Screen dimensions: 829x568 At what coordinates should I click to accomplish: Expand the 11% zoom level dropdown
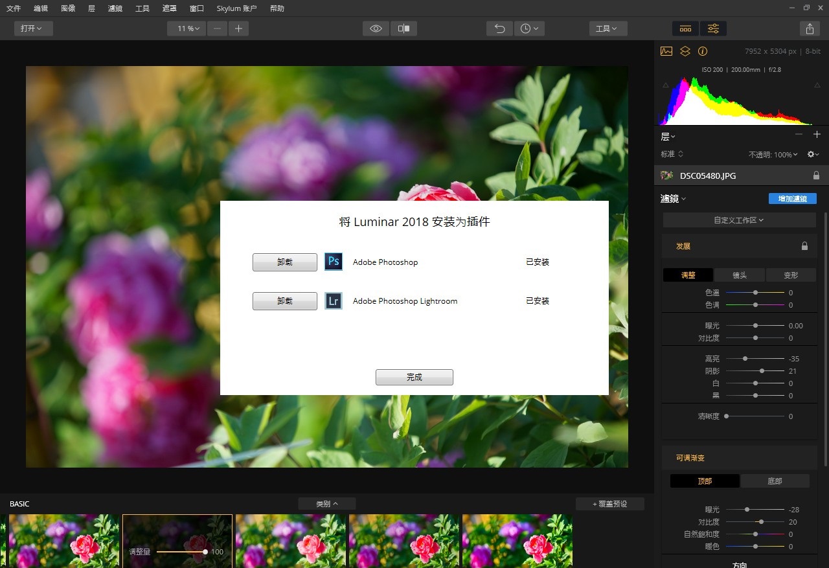click(x=187, y=28)
